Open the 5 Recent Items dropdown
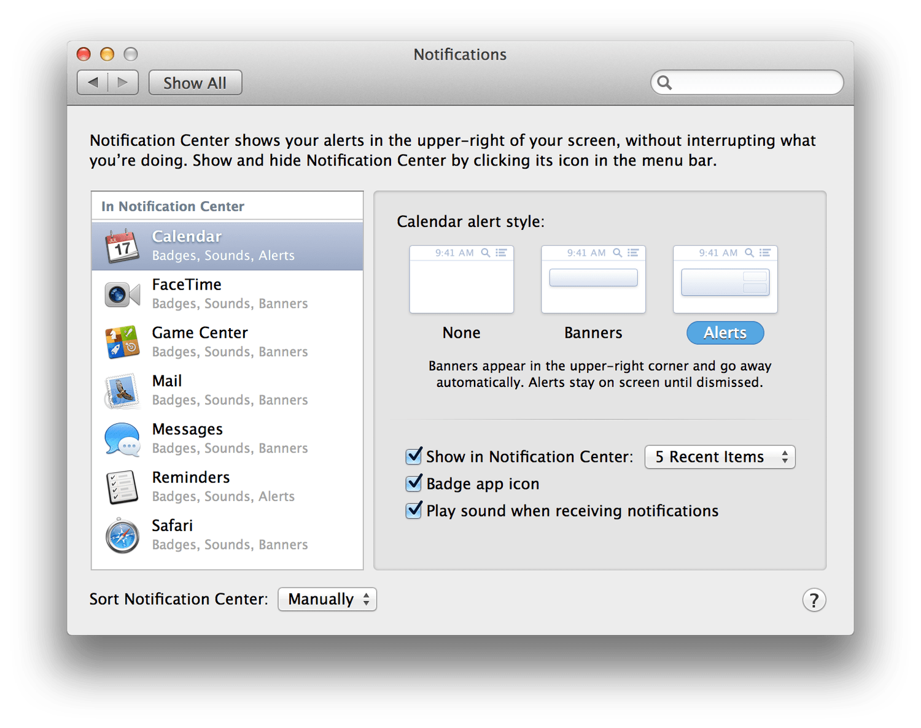Viewport: 921px width, 728px height. click(720, 457)
